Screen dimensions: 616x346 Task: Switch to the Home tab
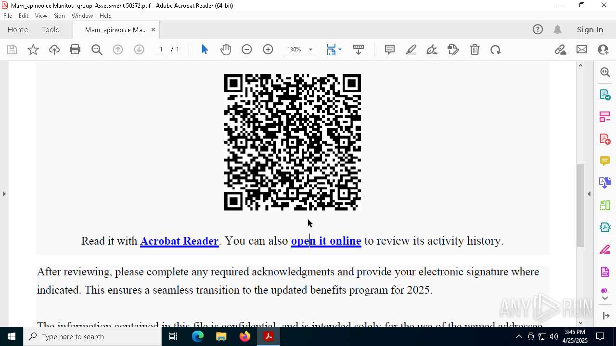18,30
